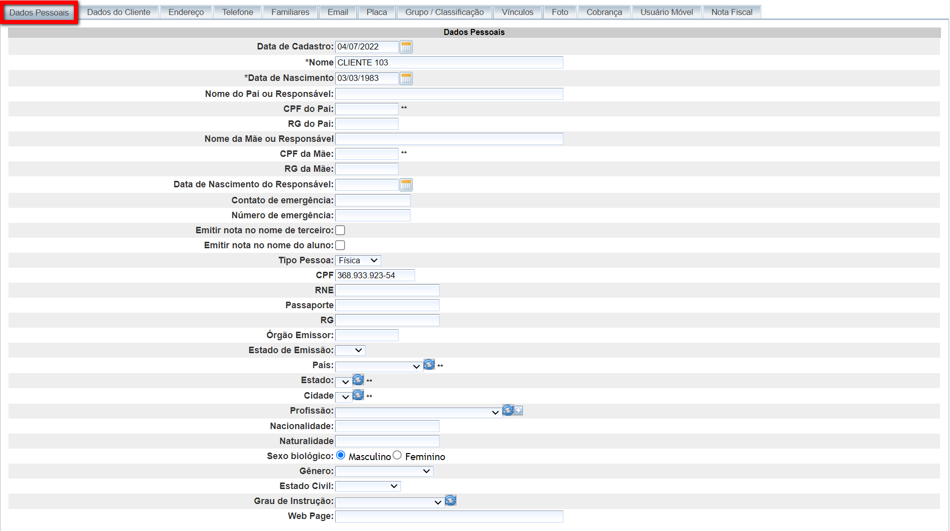Open calendar picker for Data de Nascimento
The height and width of the screenshot is (531, 950).
406,78
